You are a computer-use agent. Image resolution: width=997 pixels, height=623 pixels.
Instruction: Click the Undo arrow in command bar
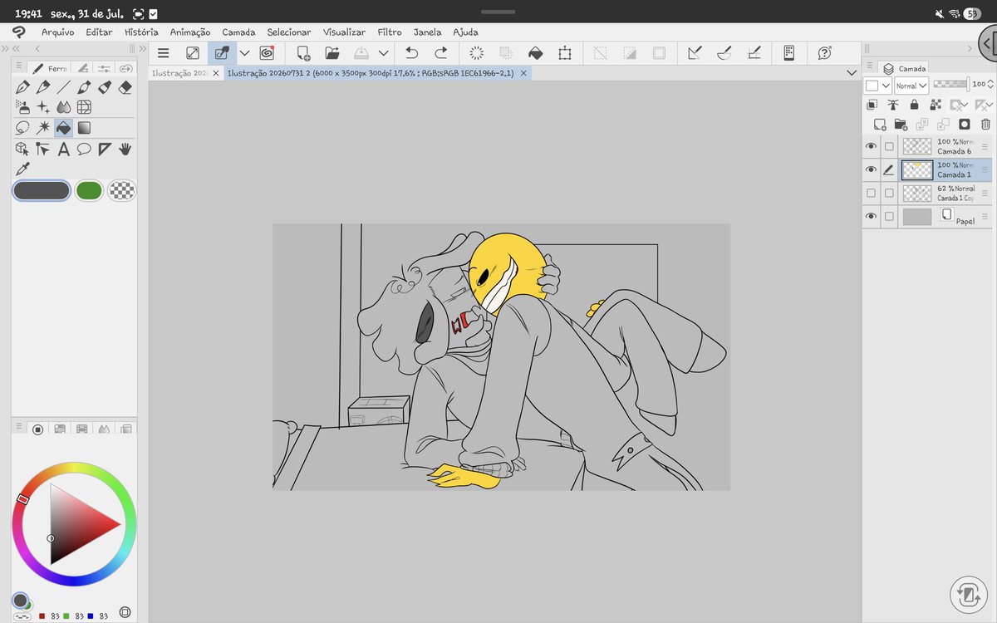click(411, 53)
